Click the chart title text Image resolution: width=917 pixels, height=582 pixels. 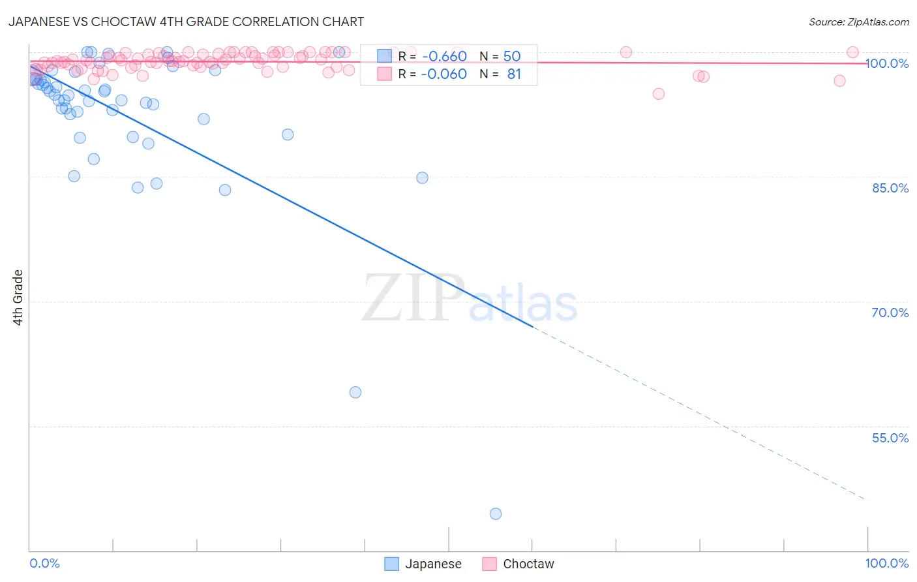coord(186,22)
